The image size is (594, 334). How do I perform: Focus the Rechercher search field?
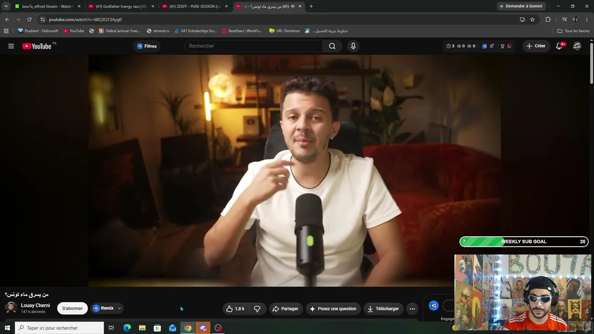[x=254, y=46]
